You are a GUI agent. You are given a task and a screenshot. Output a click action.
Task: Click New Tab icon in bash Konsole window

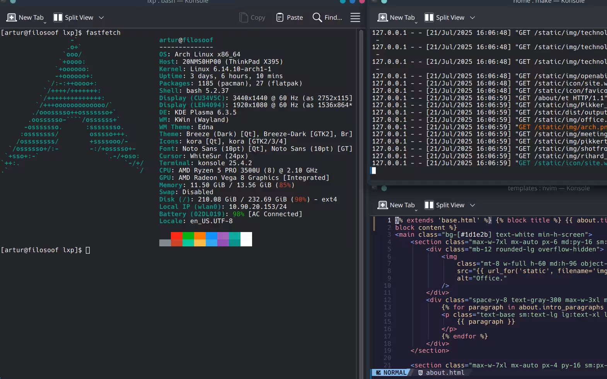click(x=12, y=17)
